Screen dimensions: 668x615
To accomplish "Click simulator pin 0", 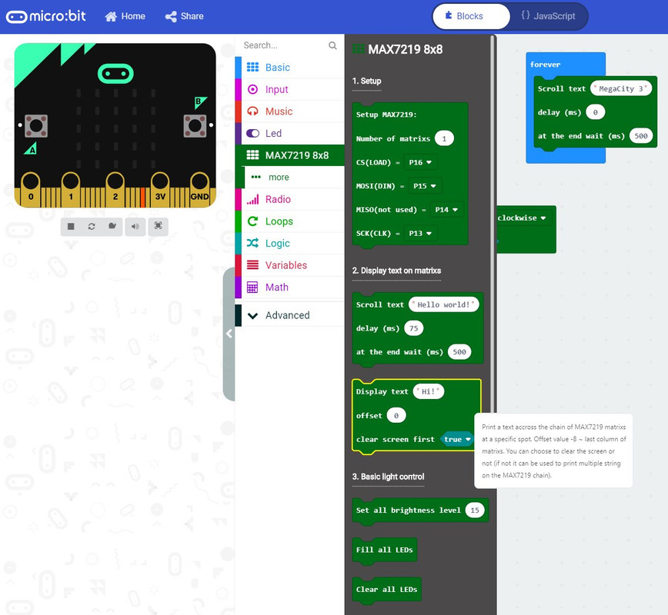I will click(x=31, y=189).
